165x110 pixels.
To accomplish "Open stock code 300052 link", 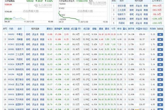I will [x=11, y=35].
